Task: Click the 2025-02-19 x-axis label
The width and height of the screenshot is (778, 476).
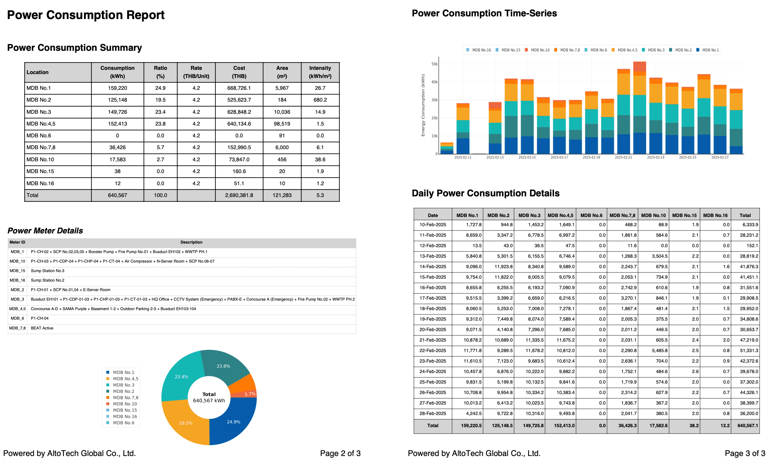Action: (591, 158)
